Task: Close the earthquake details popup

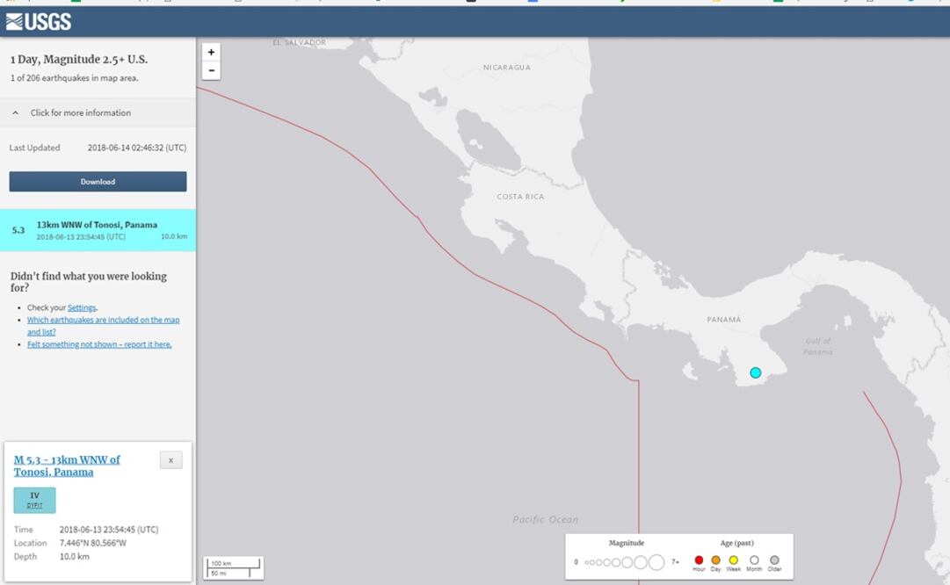Action: (170, 460)
